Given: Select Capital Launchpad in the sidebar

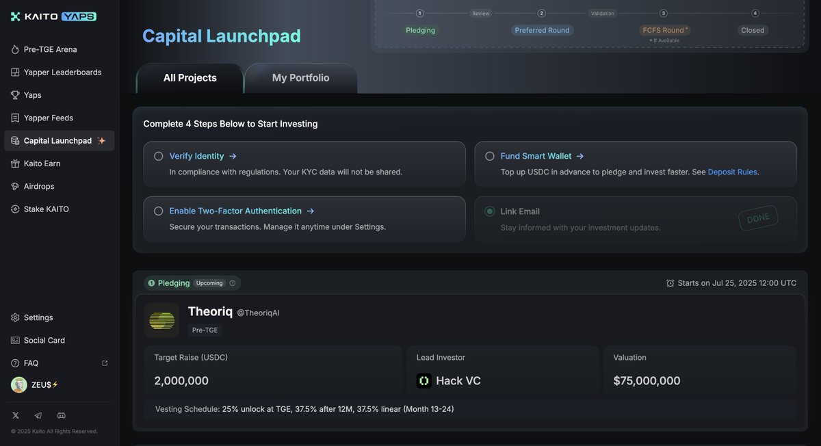Looking at the screenshot, I should pyautogui.click(x=59, y=140).
